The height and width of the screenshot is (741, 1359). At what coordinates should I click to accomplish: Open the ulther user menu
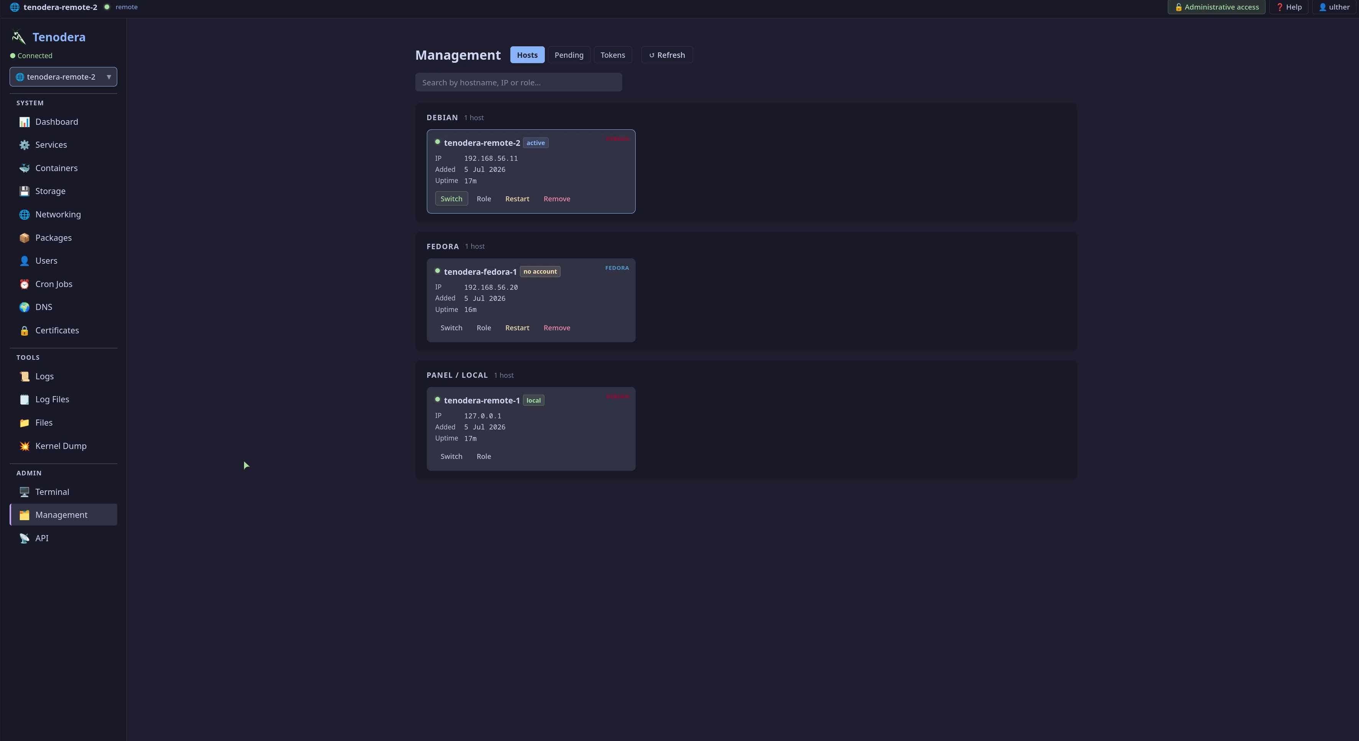(x=1334, y=7)
